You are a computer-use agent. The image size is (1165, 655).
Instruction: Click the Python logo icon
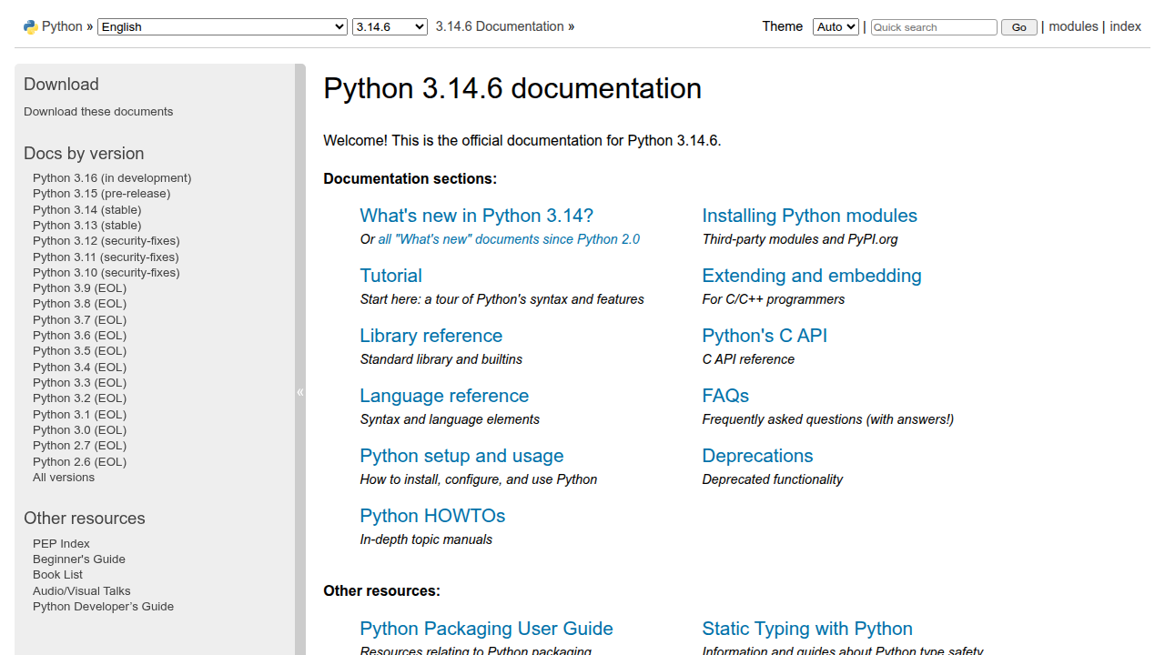pos(31,27)
